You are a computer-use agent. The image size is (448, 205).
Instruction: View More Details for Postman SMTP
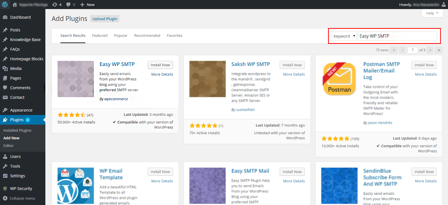point(426,74)
